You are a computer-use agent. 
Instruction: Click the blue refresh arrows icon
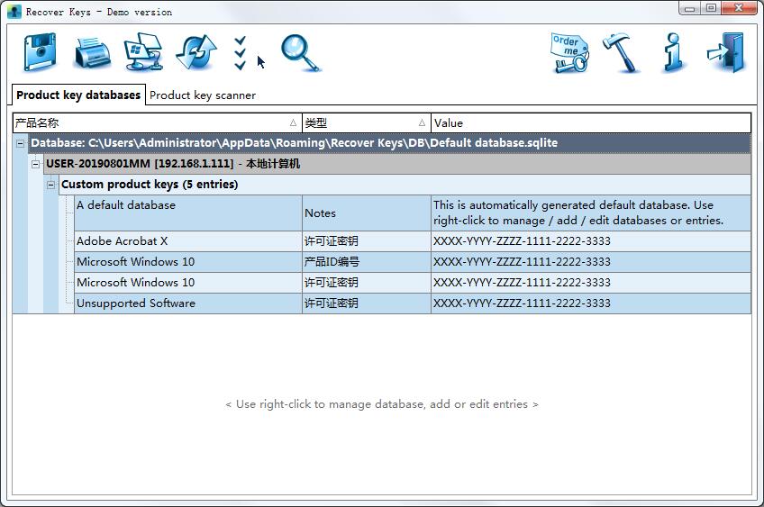pos(196,53)
